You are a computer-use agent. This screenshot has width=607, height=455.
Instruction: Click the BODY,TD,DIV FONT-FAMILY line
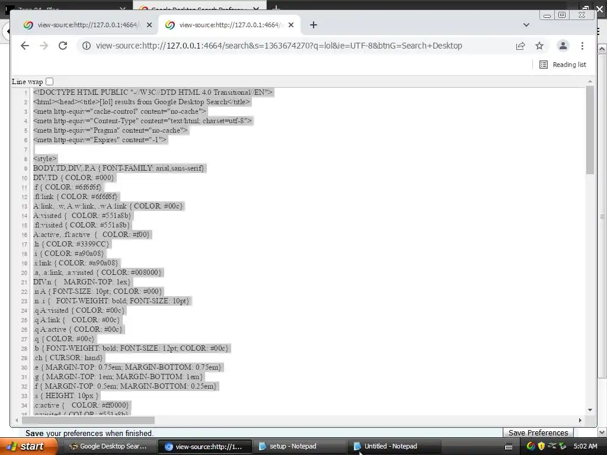[x=119, y=168]
